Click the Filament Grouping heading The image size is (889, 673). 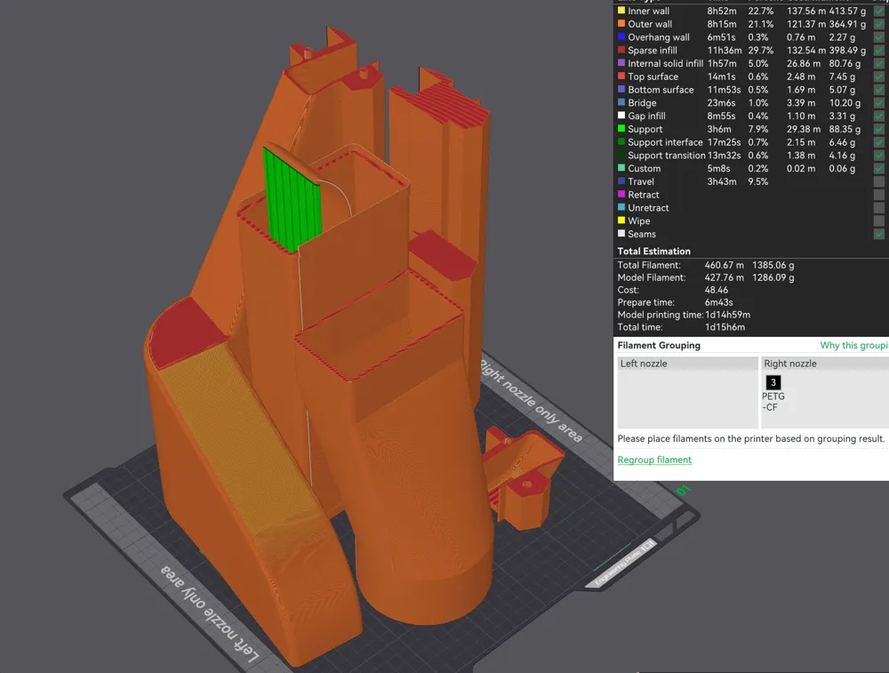(x=659, y=345)
